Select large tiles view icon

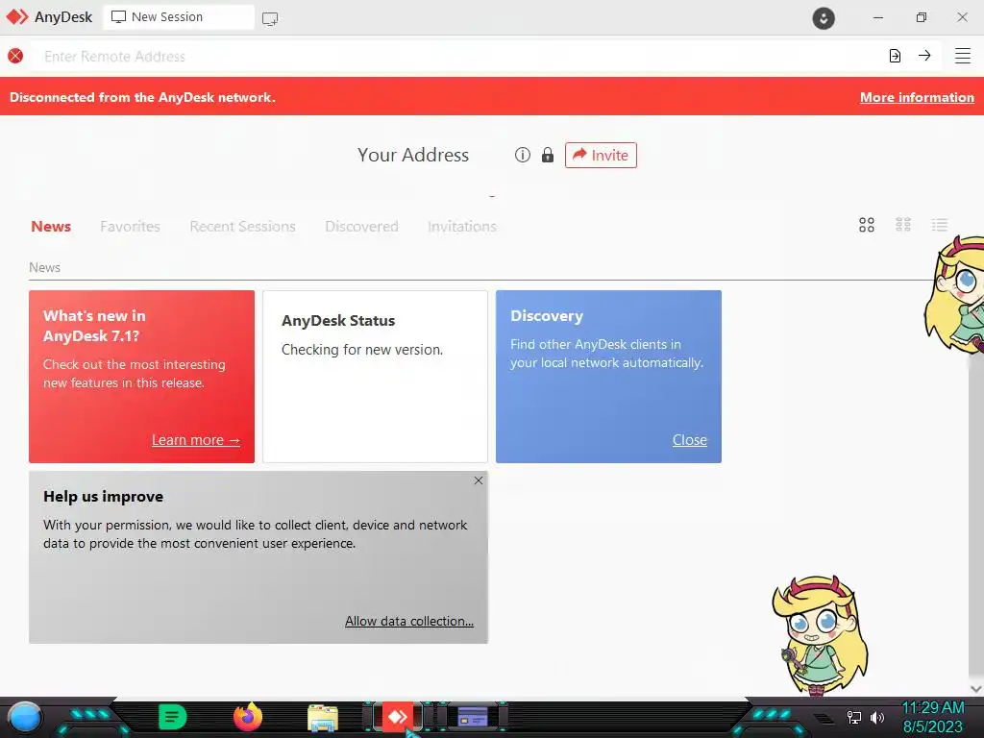pos(867,225)
